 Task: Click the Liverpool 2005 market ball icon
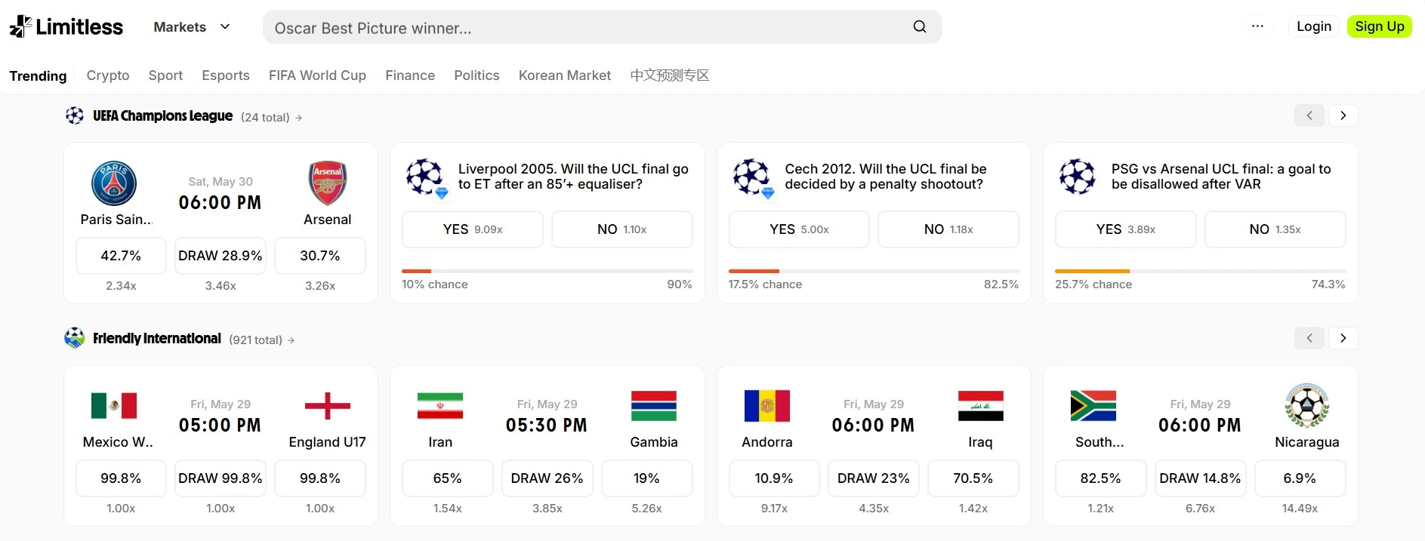(x=425, y=177)
